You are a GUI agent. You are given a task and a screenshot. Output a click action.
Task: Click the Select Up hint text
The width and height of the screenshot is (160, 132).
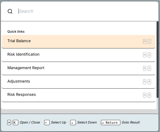tap(59, 122)
